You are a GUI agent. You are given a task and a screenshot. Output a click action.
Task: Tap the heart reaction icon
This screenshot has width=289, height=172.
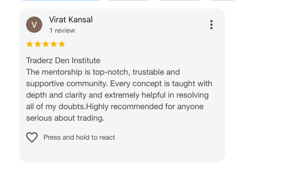click(32, 137)
